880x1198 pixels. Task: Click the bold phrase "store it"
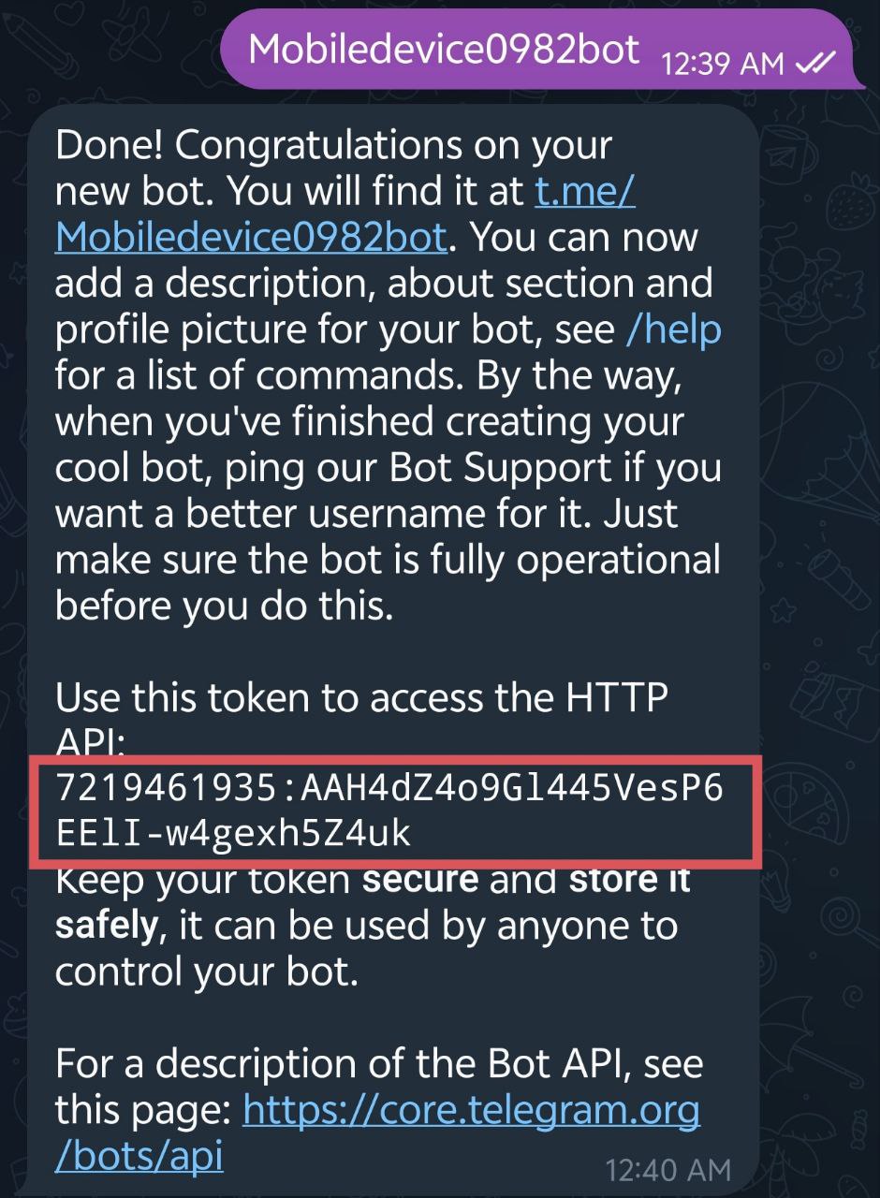tap(630, 881)
